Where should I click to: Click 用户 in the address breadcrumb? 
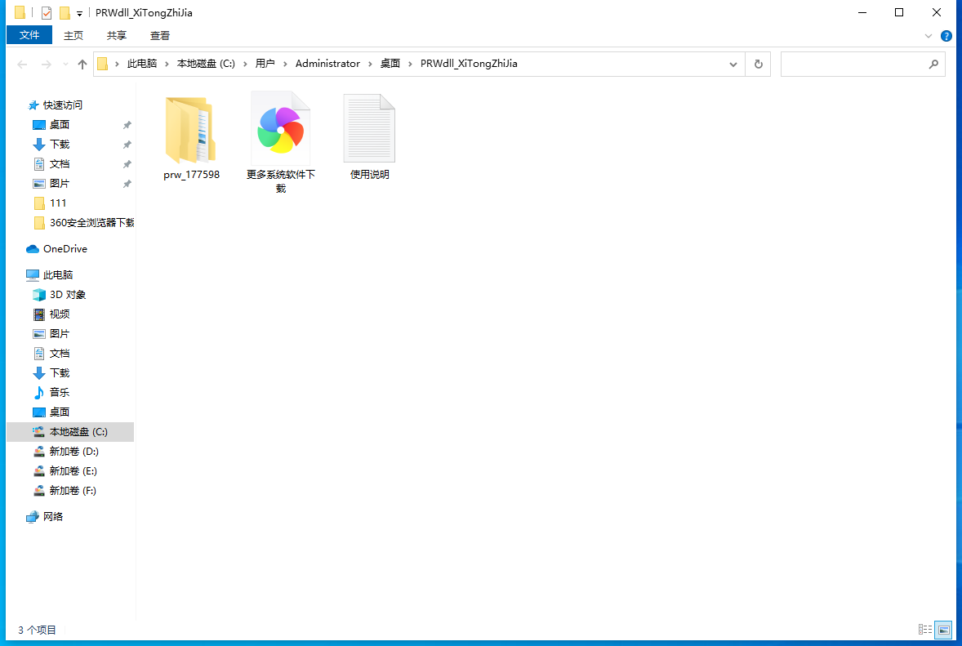click(265, 64)
